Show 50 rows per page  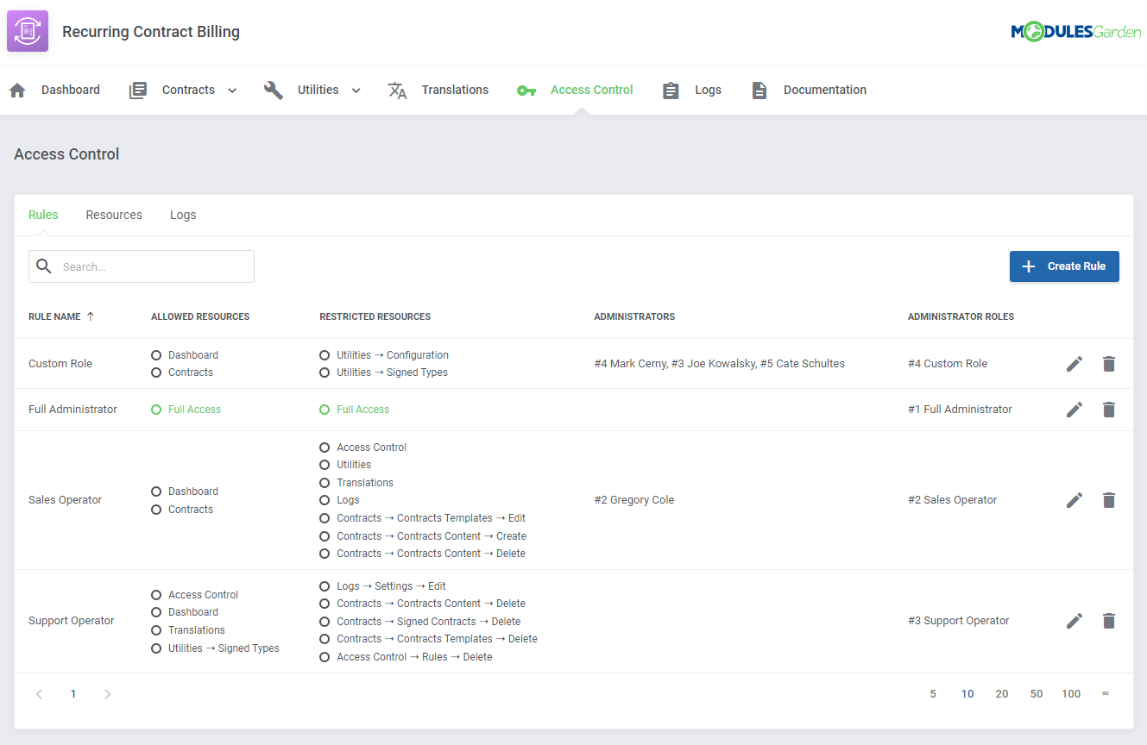[x=1037, y=694]
